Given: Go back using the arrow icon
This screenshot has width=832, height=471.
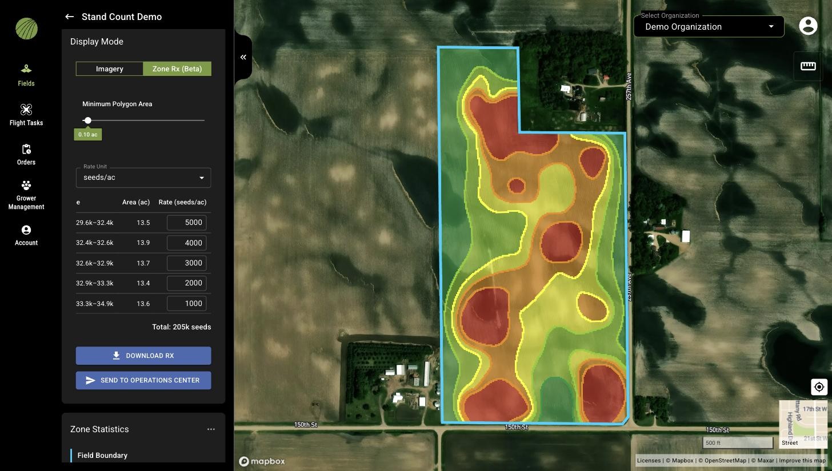Looking at the screenshot, I should 69,17.
